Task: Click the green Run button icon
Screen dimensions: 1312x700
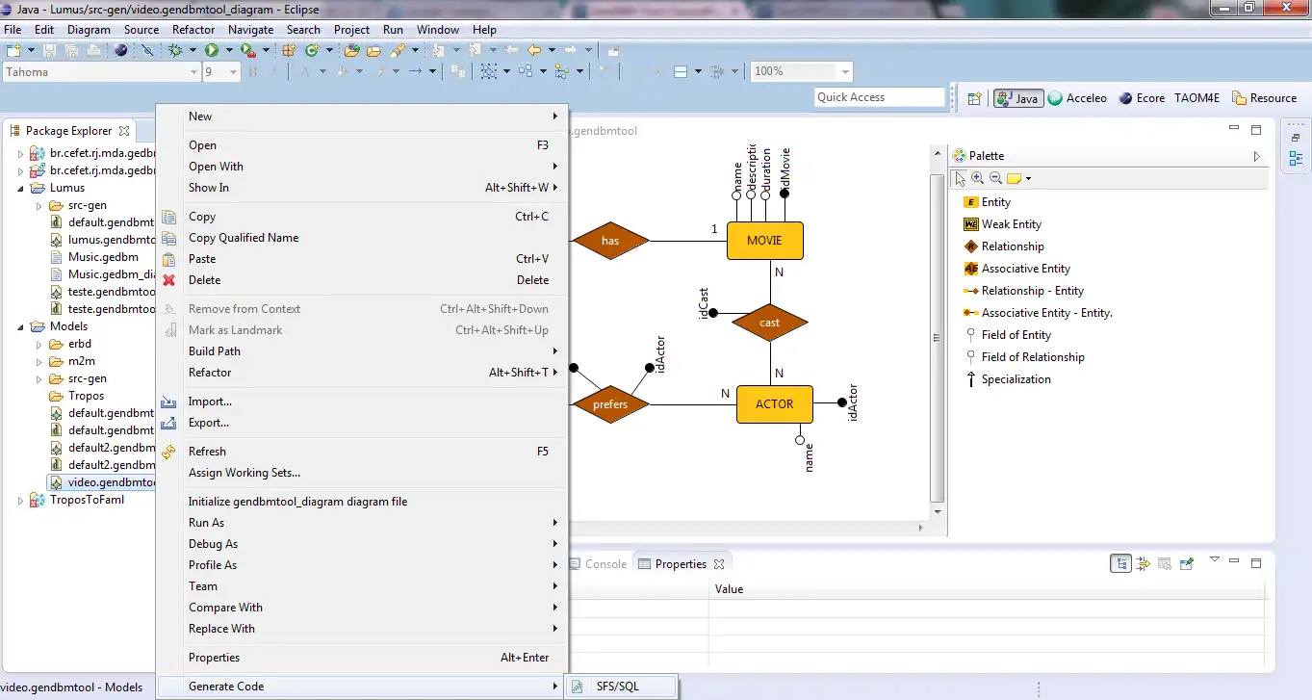Action: 212,50
